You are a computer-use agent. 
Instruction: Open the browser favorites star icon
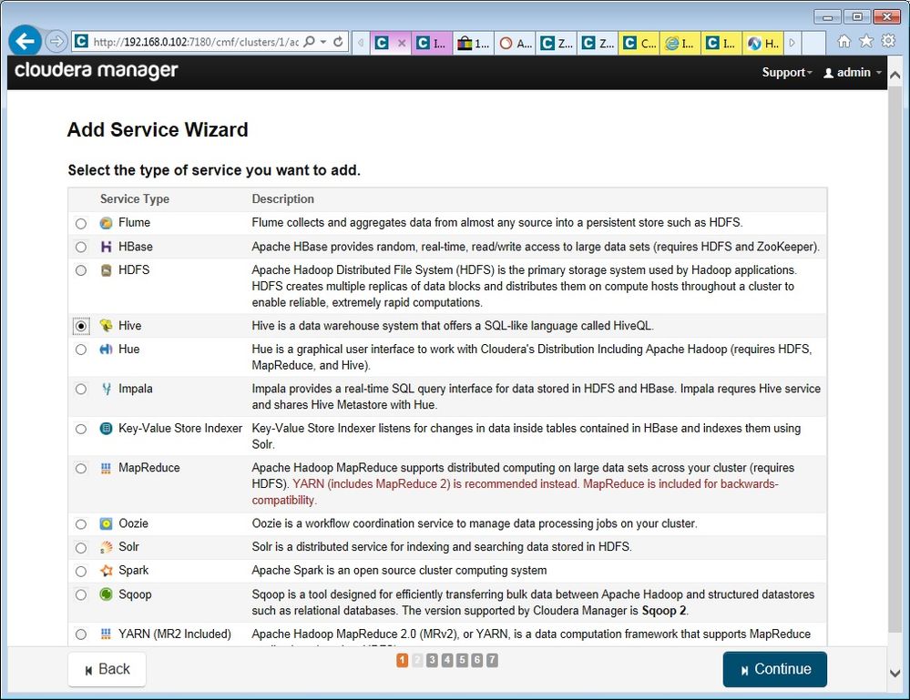[x=866, y=41]
